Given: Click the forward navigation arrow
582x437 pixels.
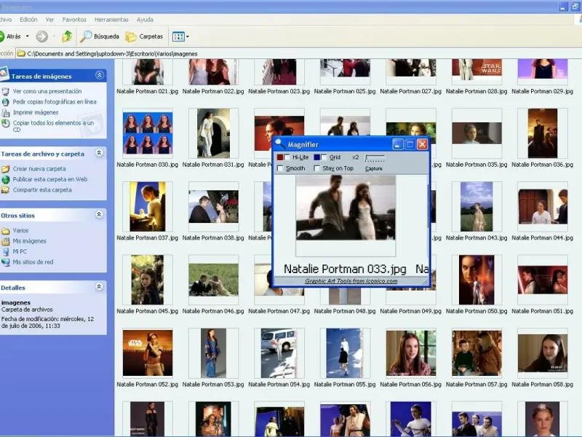Looking at the screenshot, I should tap(42, 36).
